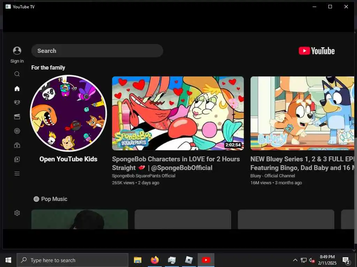Click Bluey - Official Channel name

click(x=273, y=176)
